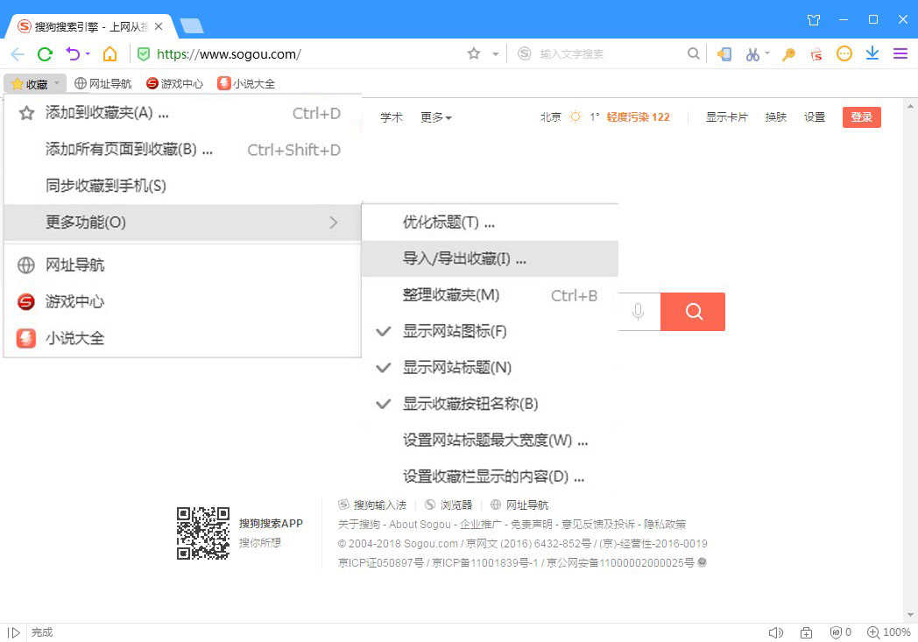
Task: Open downloads with the download arrow
Action: pos(872,53)
